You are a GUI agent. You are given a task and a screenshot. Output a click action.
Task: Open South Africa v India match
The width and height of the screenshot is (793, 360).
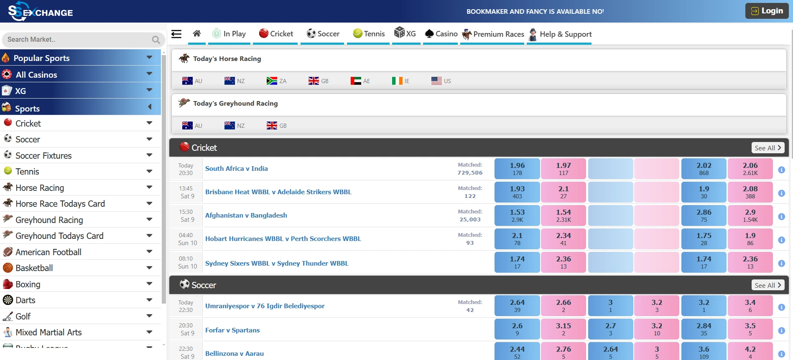click(236, 169)
